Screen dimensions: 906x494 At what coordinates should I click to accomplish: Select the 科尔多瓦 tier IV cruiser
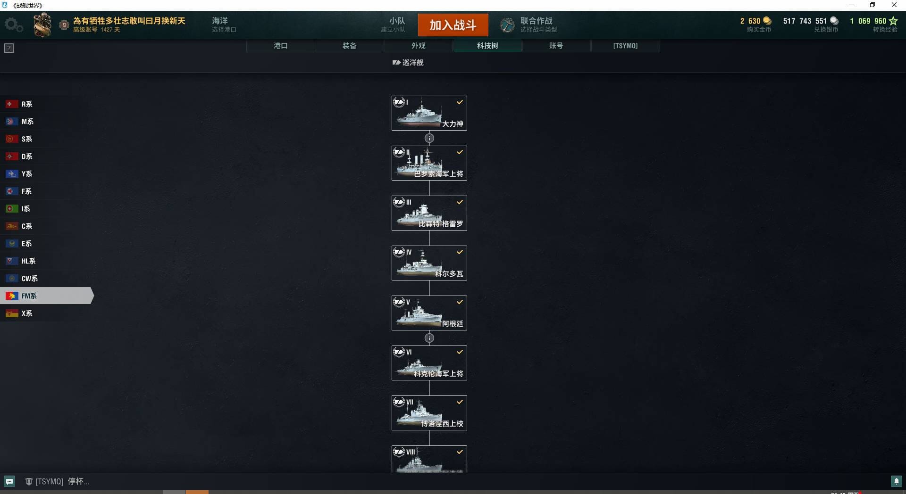click(x=429, y=263)
